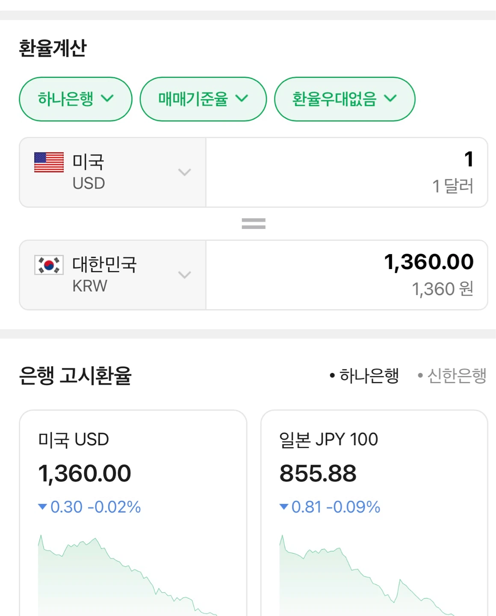Expand the 대한민국 KRW currency selector
This screenshot has height=616, width=496.
[113, 275]
